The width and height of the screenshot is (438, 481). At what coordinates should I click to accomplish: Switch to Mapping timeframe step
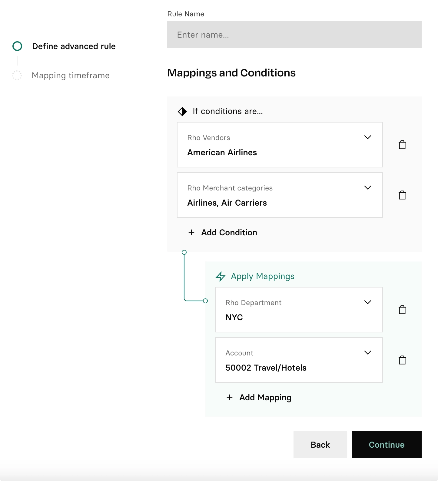(x=71, y=75)
